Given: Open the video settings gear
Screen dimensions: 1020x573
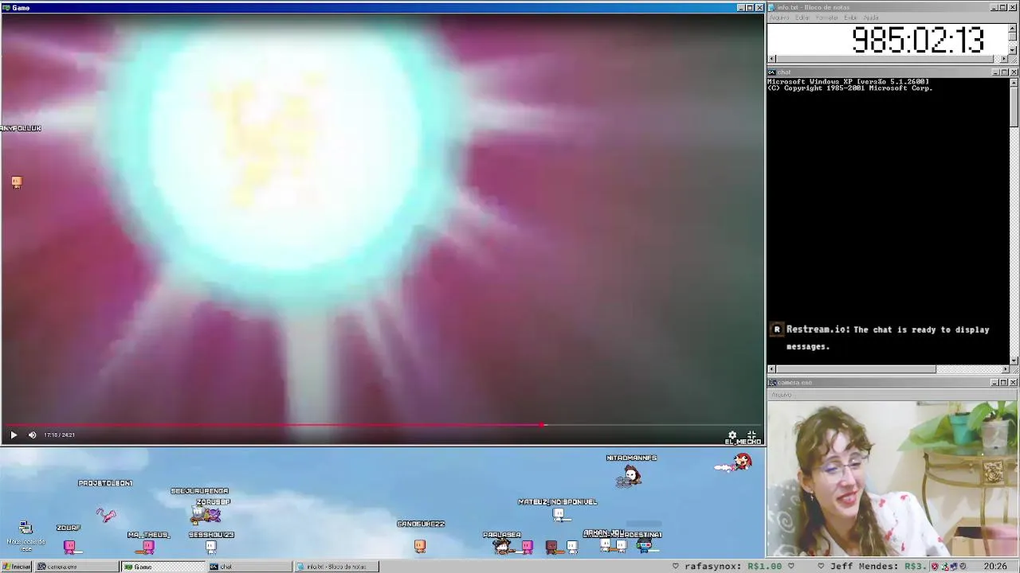Looking at the screenshot, I should pyautogui.click(x=732, y=435).
